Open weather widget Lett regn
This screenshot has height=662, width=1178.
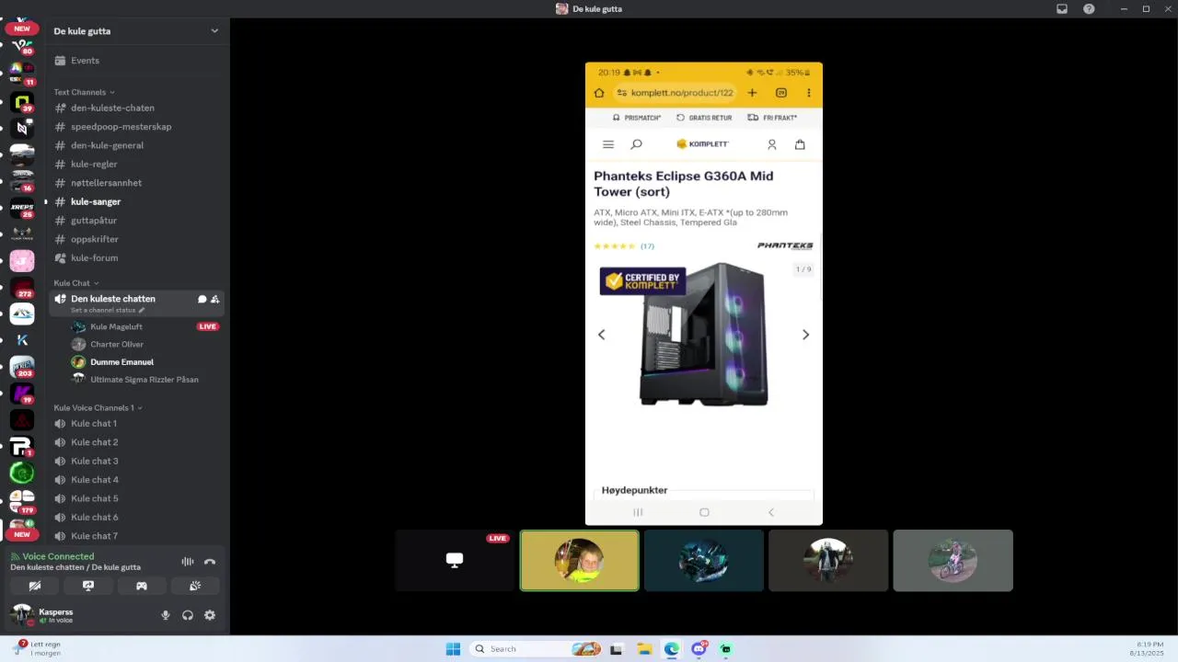(37, 648)
